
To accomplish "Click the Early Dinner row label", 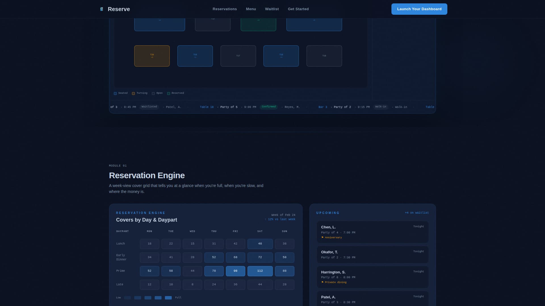I will pos(121,258).
